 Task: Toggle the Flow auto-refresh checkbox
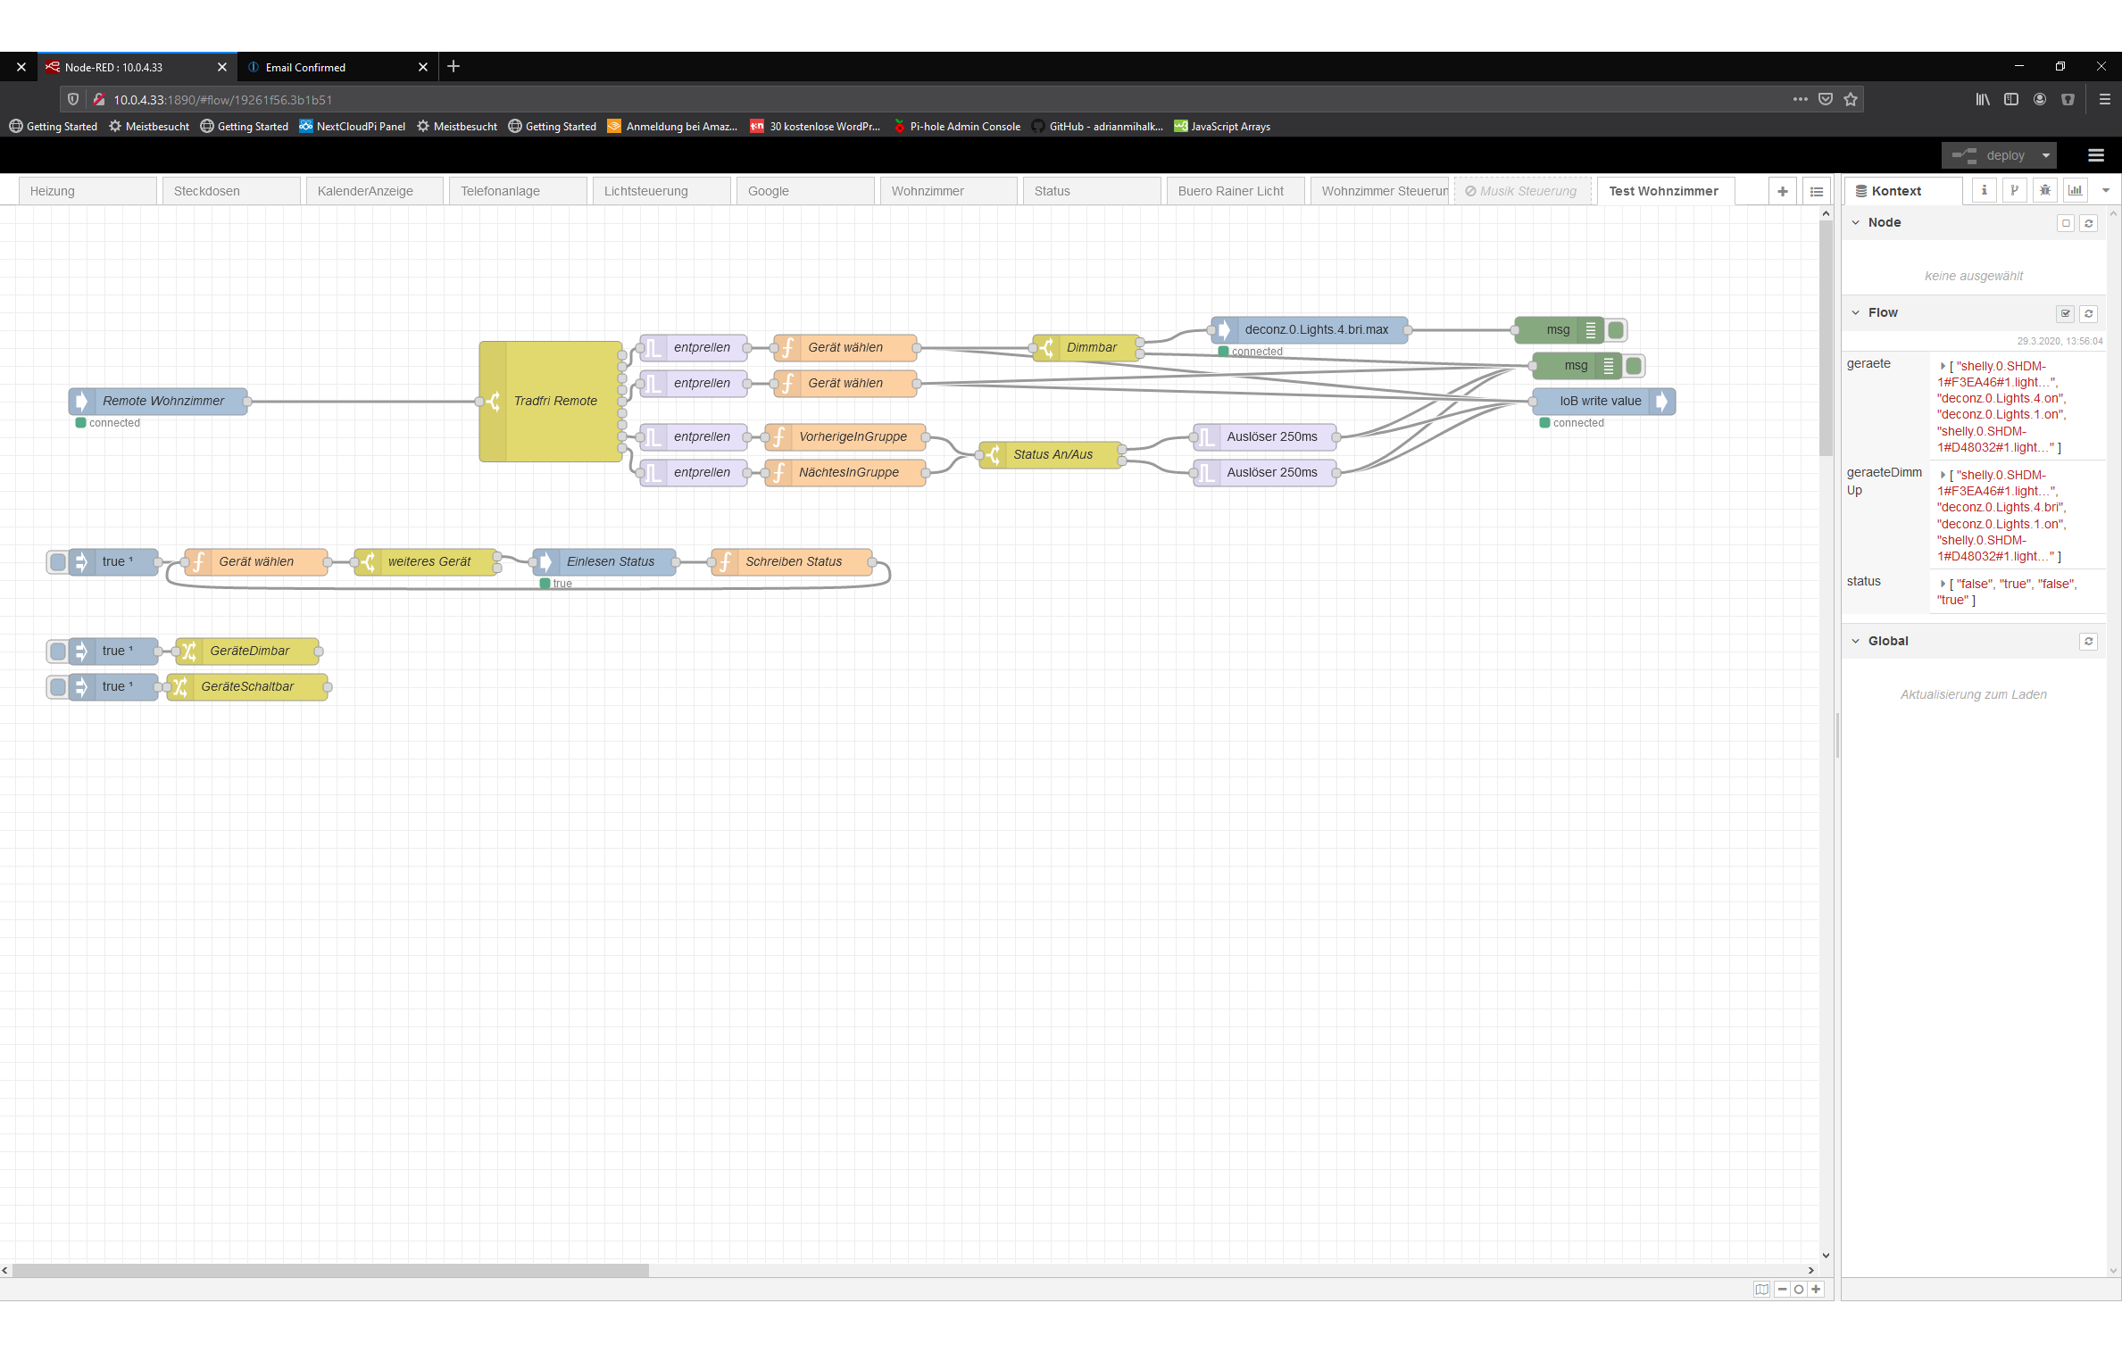(2065, 313)
